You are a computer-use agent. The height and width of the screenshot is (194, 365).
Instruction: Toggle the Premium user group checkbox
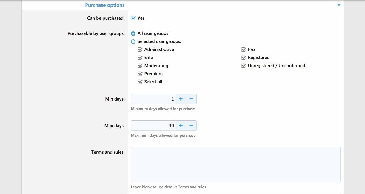point(140,74)
